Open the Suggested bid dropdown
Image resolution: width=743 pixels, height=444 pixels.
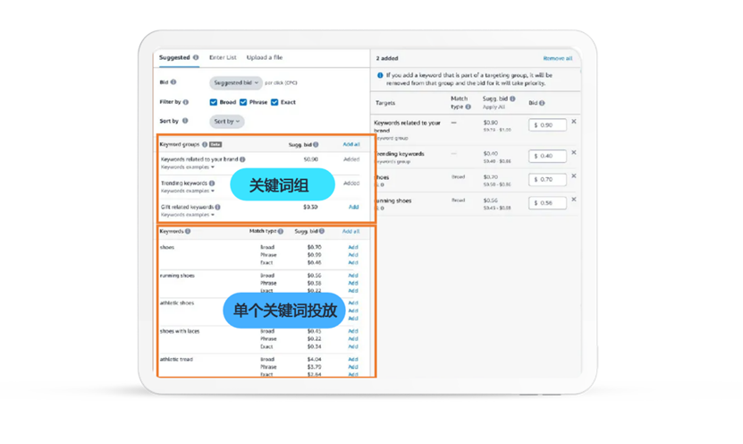(x=235, y=82)
